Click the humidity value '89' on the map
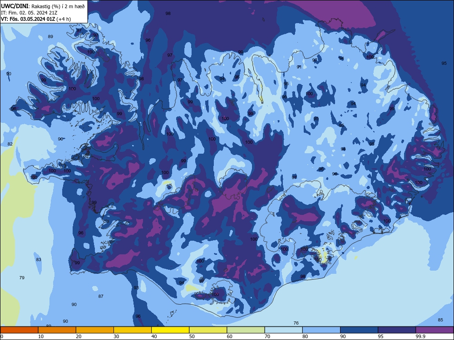 (x=50, y=36)
